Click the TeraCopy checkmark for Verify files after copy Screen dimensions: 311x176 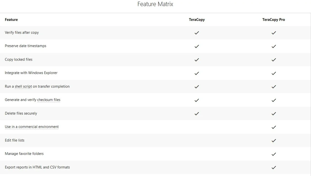tap(197, 33)
